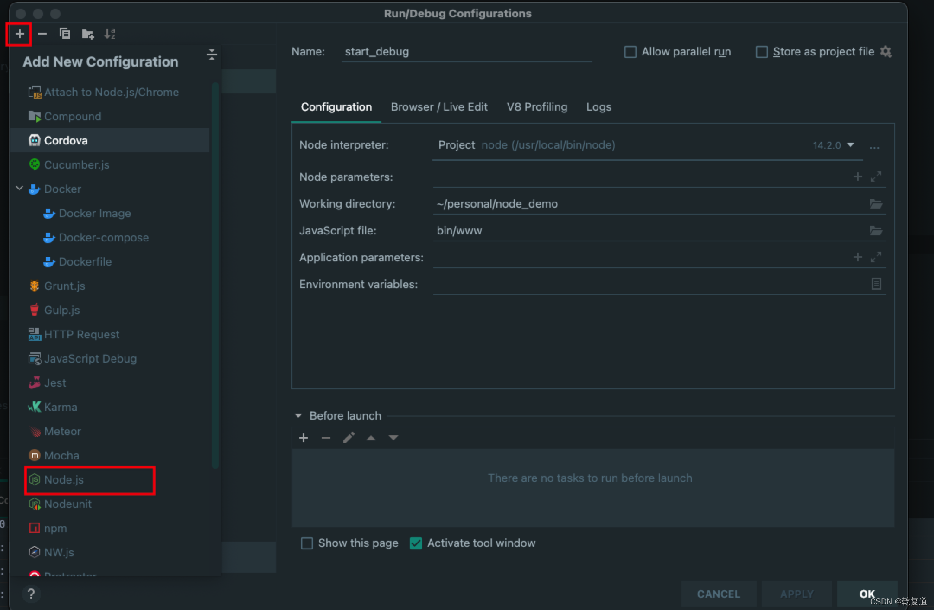Open the Environment variables editor icon

click(x=876, y=284)
